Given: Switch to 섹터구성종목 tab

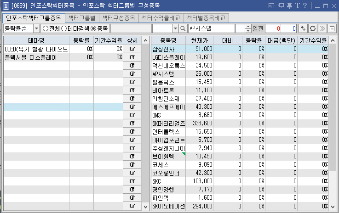Looking at the screenshot, I should pyautogui.click(x=119, y=18).
